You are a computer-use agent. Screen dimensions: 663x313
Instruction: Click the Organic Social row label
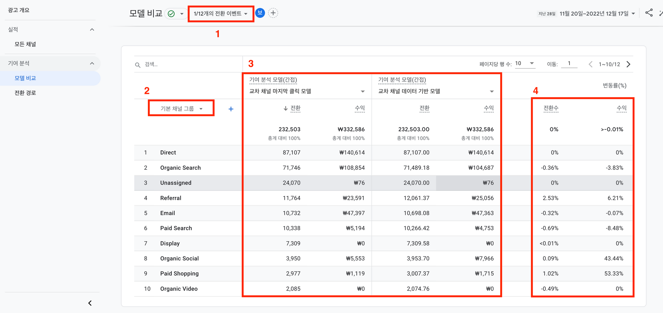[x=179, y=258]
